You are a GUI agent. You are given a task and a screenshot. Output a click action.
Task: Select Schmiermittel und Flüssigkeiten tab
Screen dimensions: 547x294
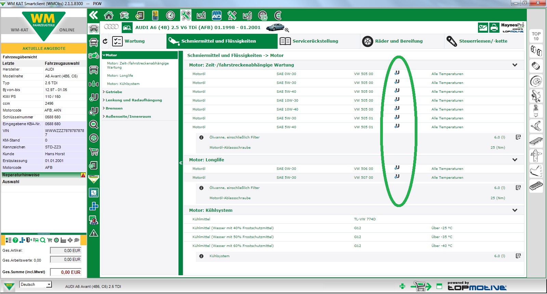click(222, 41)
